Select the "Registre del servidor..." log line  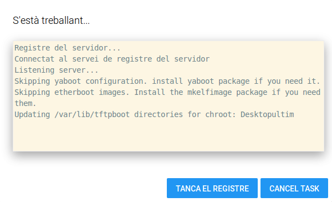(x=67, y=48)
